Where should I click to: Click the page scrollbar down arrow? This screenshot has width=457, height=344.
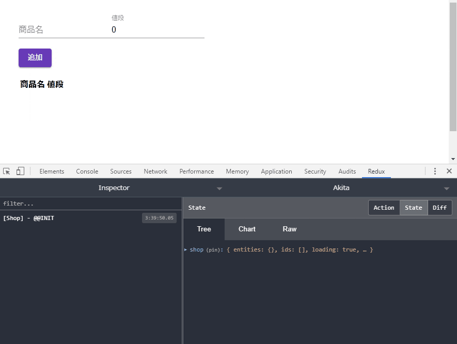tap(453, 159)
